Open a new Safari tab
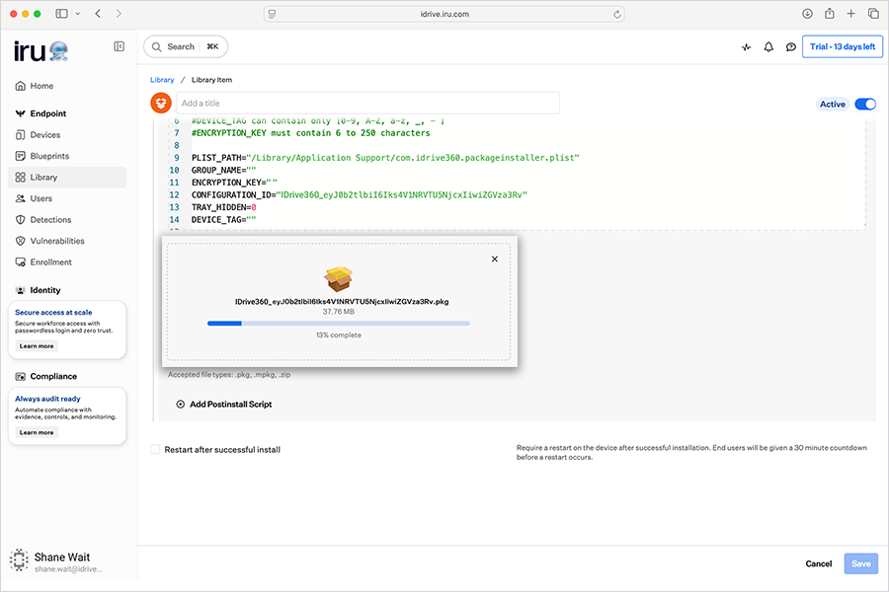The width and height of the screenshot is (889, 592). tap(851, 14)
